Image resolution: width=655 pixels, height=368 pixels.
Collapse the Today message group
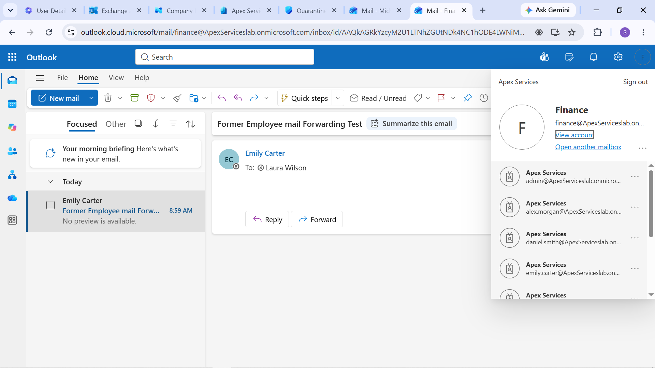[50, 182]
